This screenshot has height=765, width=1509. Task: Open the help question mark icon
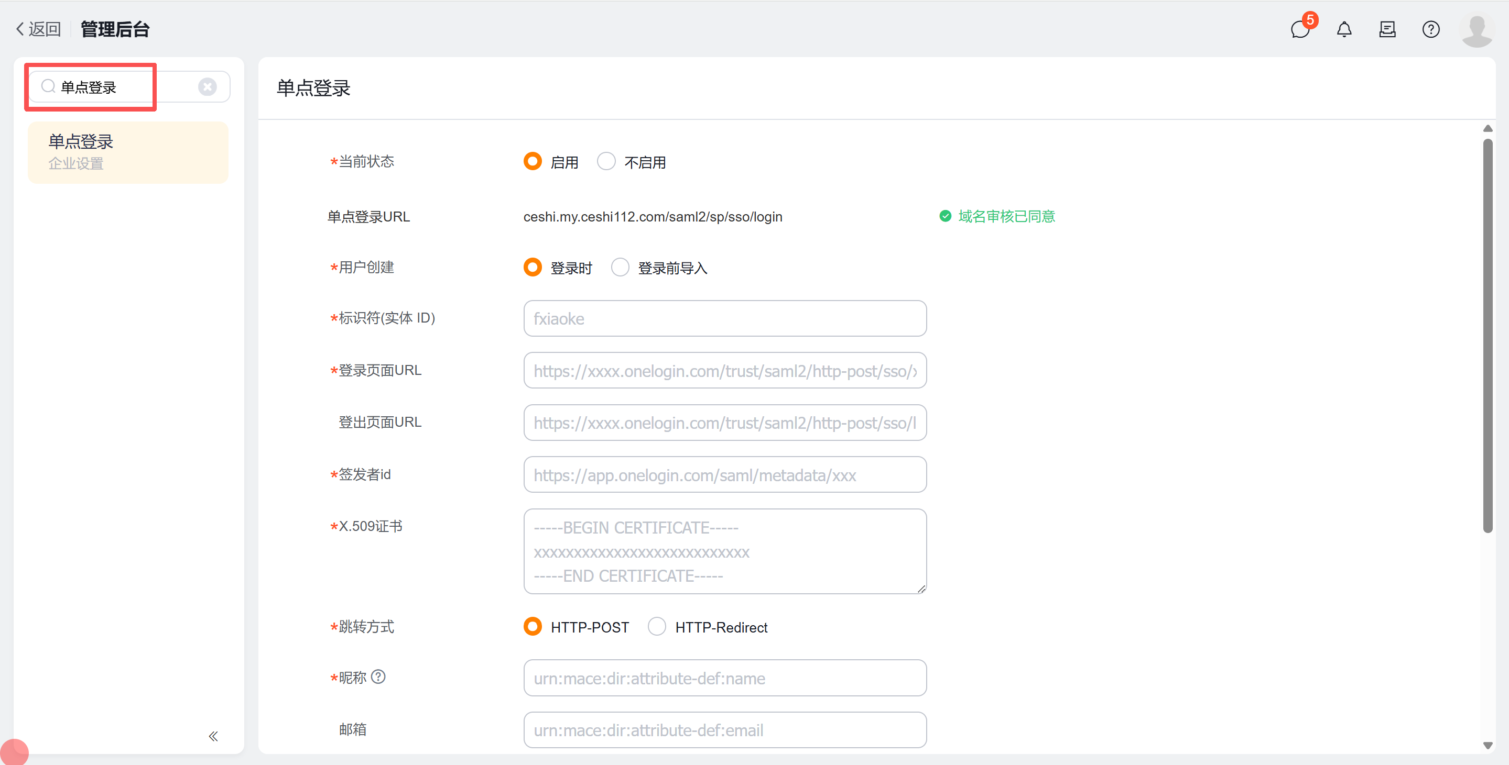pos(1430,29)
